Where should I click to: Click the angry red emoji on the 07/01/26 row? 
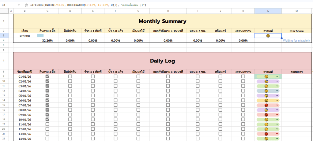tap(266, 105)
